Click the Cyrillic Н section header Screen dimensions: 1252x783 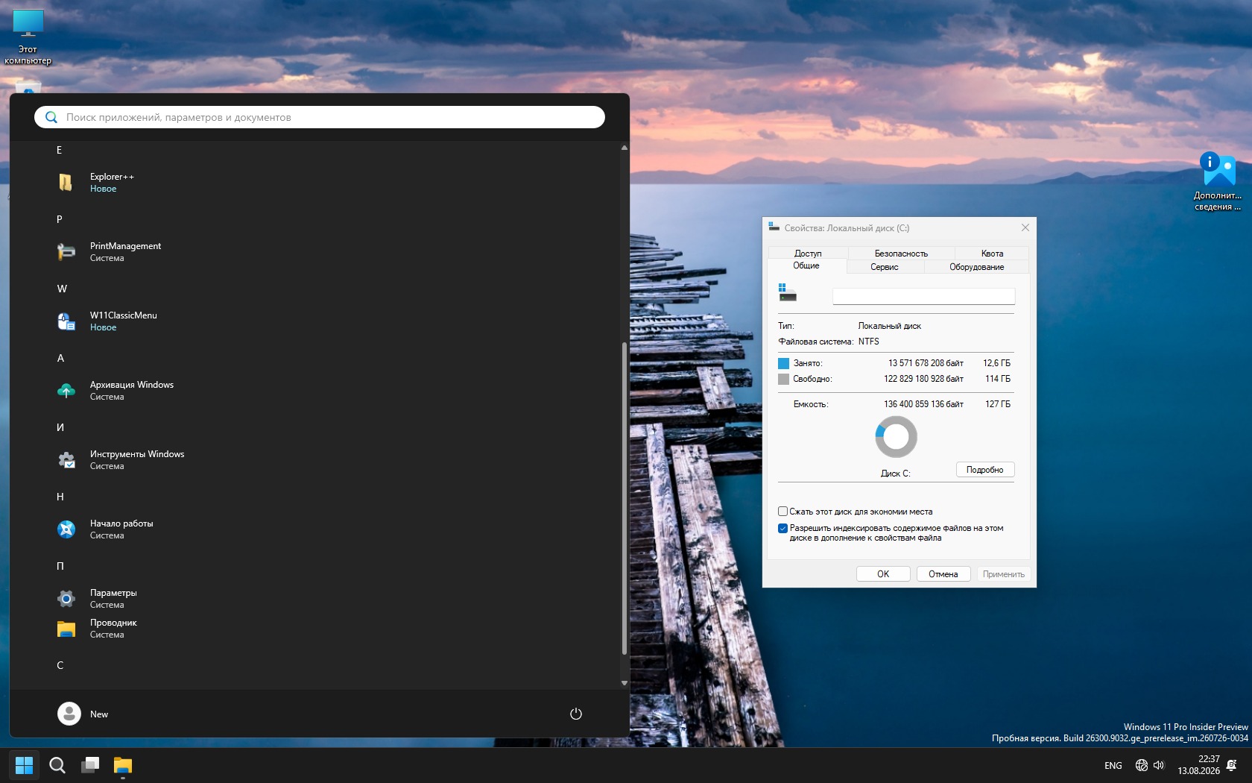pos(60,497)
